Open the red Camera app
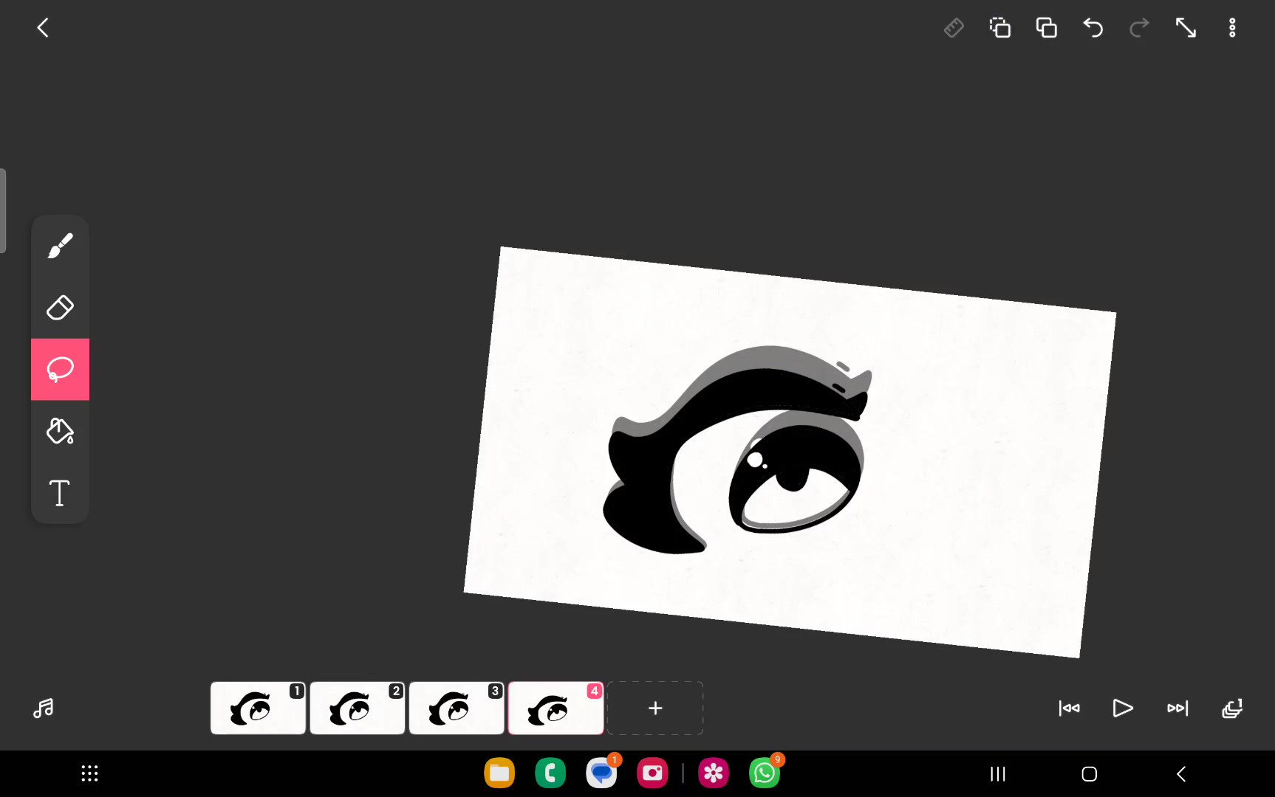The height and width of the screenshot is (797, 1275). click(x=652, y=773)
